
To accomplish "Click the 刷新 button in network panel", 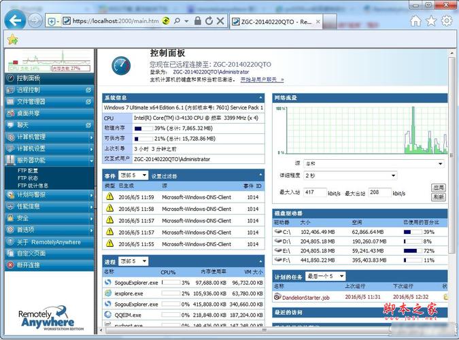I will tap(438, 197).
